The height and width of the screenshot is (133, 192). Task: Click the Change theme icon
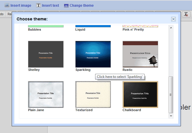[66, 6]
